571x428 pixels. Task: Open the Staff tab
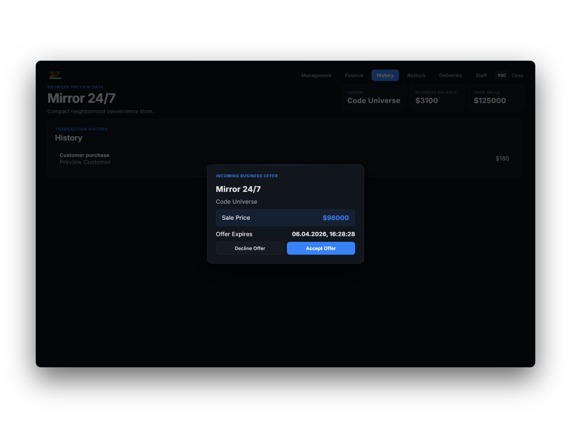(481, 75)
